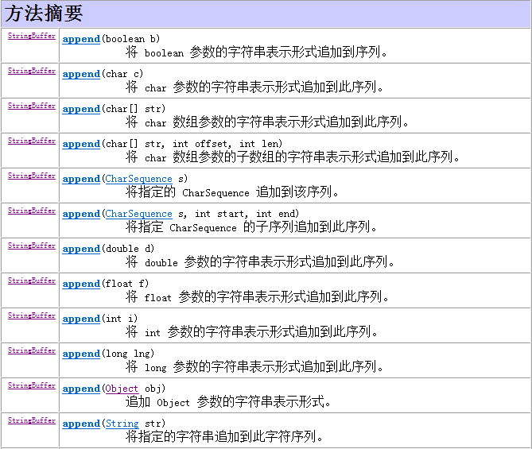Open append link for CharSequence s only
Screen dimensions: 532x449
coord(81,179)
